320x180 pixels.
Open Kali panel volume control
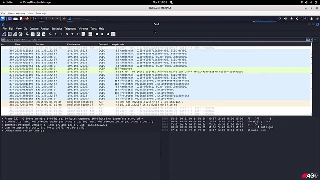285,18
